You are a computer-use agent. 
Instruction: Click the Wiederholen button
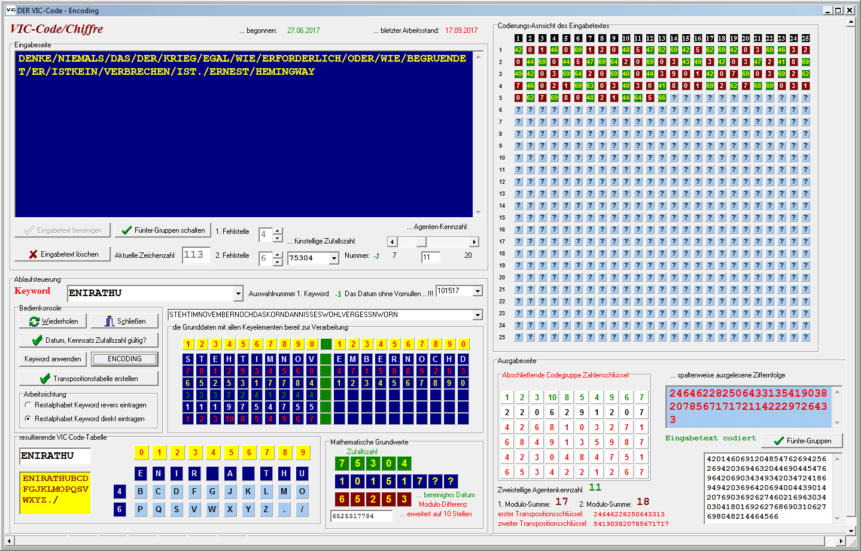[53, 321]
